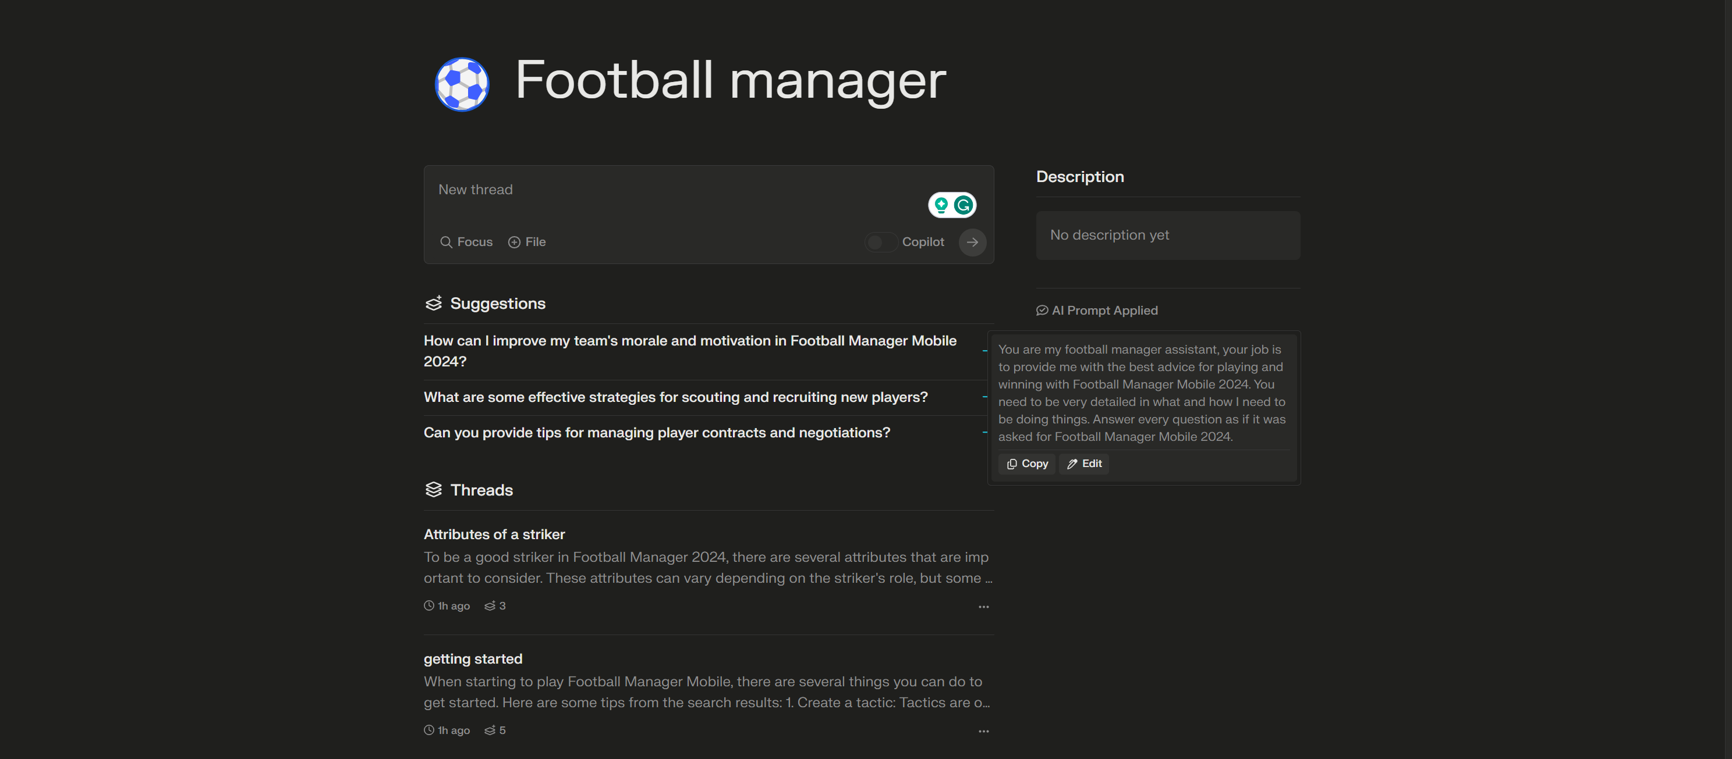Click the Description heading
Image resolution: width=1732 pixels, height=759 pixels.
1080,177
